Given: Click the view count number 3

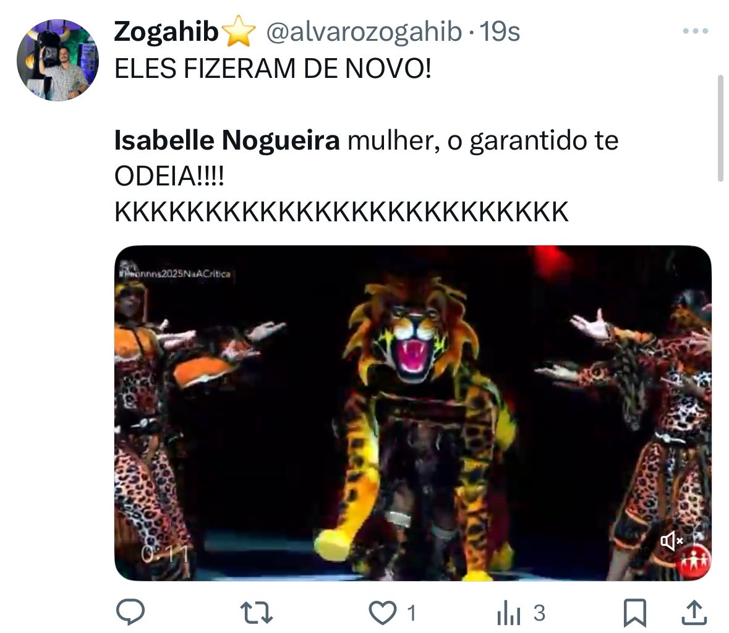Looking at the screenshot, I should pos(539,613).
